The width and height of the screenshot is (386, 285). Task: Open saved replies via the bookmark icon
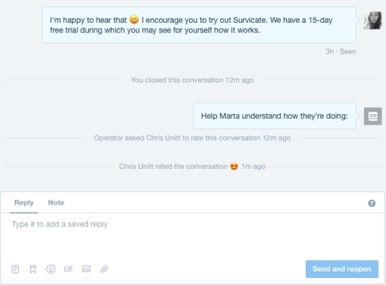[33, 269]
